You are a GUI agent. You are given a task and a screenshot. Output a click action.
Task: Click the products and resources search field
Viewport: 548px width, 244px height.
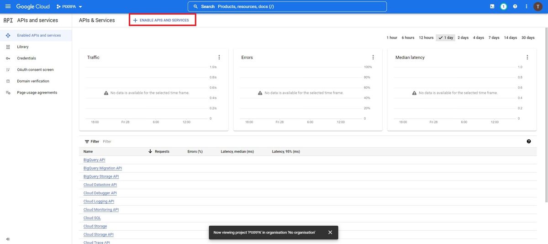287,6
